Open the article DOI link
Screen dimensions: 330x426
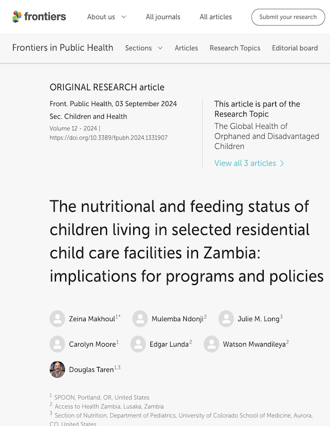(109, 138)
